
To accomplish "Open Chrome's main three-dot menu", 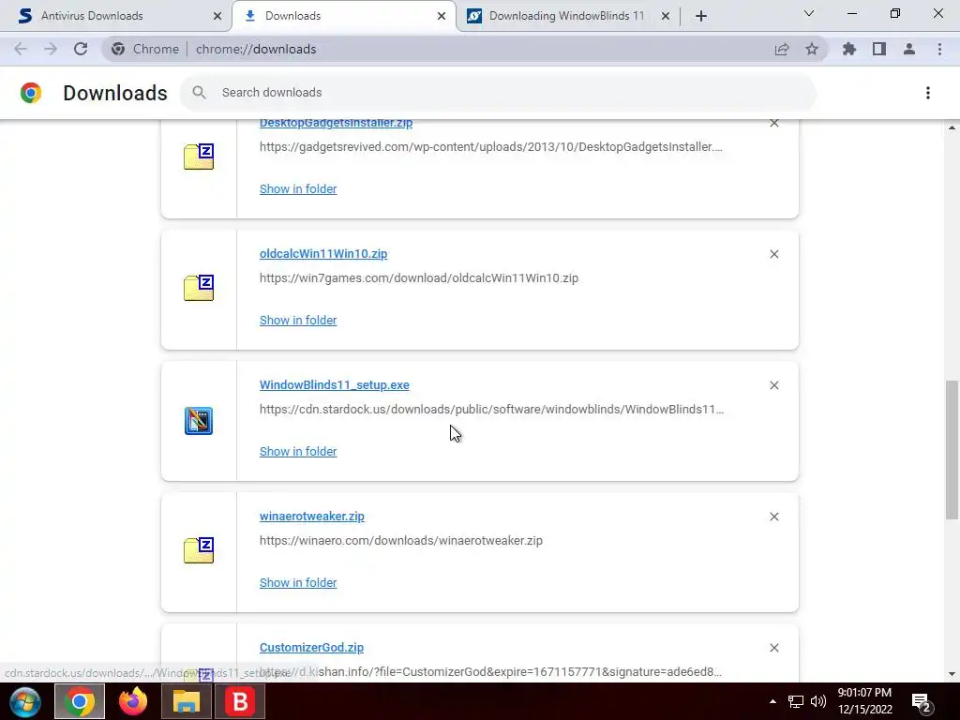I will (x=939, y=49).
